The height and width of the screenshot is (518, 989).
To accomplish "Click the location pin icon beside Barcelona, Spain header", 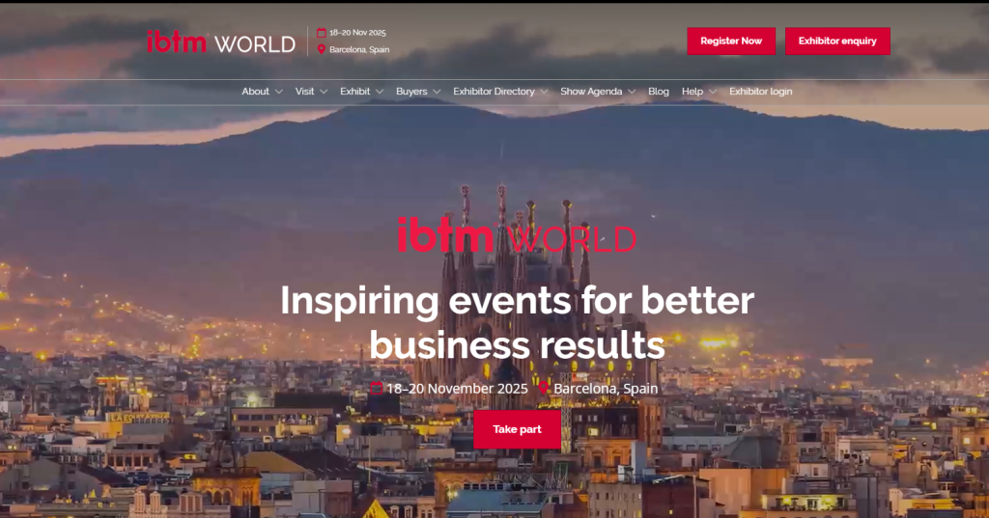I will 321,49.
